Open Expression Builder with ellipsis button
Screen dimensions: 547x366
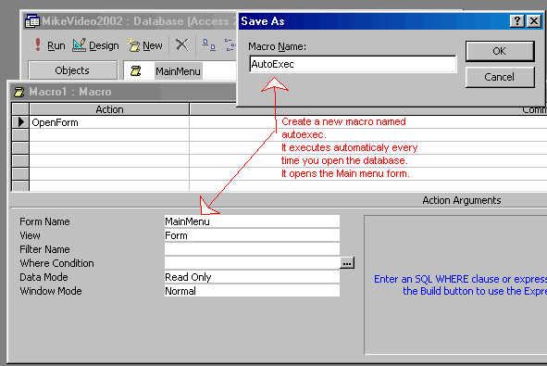[x=347, y=263]
